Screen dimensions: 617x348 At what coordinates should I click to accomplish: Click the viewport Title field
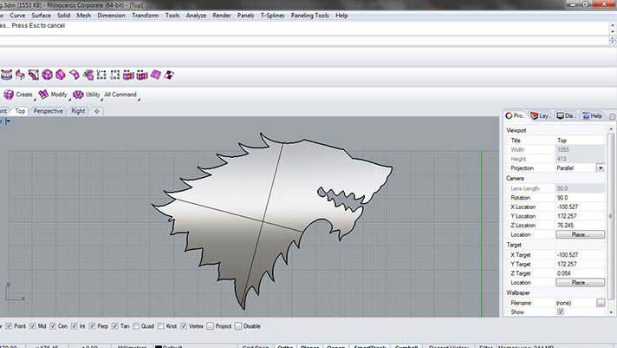point(580,141)
